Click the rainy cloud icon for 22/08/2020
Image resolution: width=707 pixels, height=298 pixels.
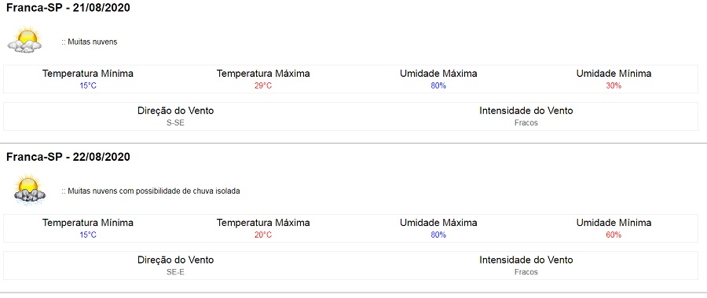tap(29, 190)
